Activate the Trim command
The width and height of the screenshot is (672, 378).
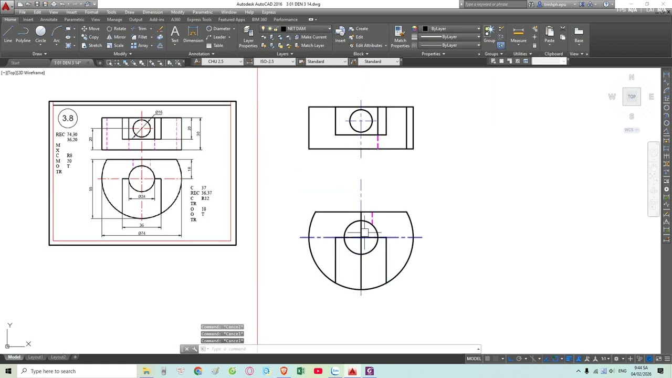(139, 29)
